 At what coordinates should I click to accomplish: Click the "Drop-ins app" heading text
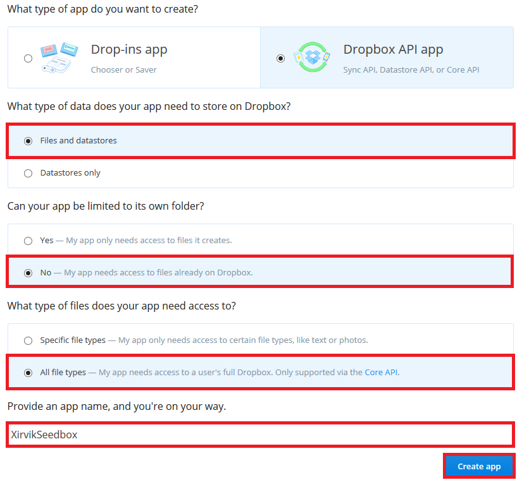click(129, 50)
